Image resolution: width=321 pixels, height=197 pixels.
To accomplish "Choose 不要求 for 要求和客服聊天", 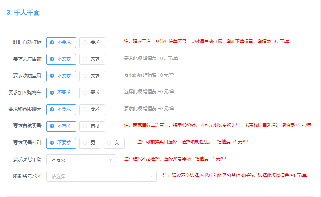I will (x=61, y=109).
